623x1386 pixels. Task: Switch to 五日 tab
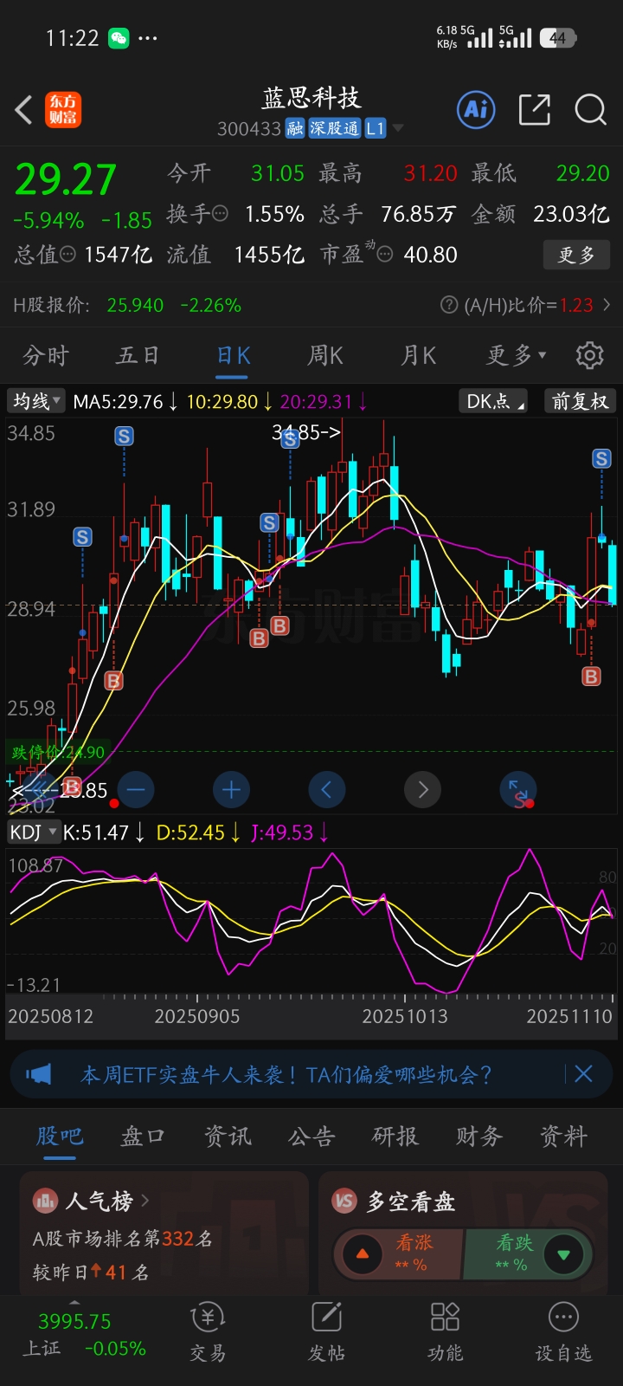click(138, 355)
